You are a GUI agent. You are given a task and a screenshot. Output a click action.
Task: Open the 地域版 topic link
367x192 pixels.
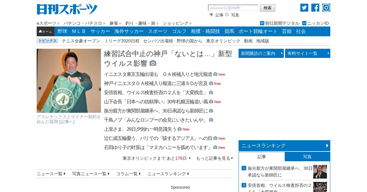tap(263, 41)
